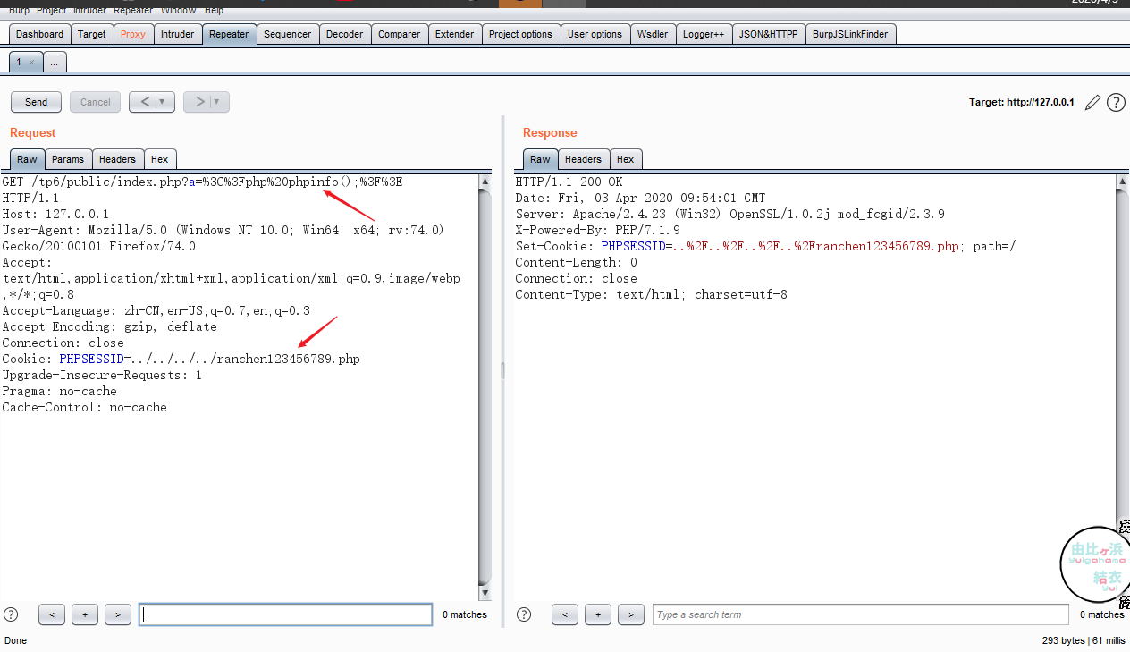The image size is (1130, 652).
Task: Switch request view to Hex
Action: click(x=160, y=159)
